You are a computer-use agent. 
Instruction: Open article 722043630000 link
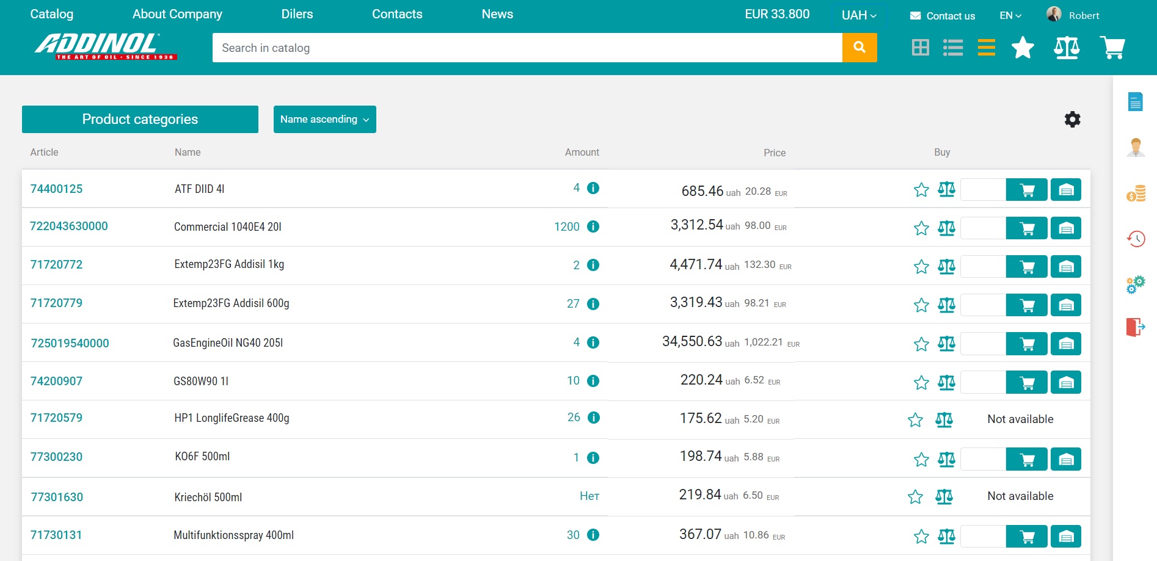click(69, 226)
